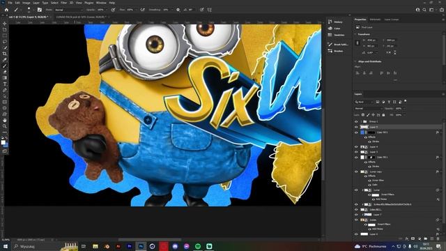This screenshot has height=251, width=446.
Task: Open symmetry paint options icon
Action: point(210,10)
